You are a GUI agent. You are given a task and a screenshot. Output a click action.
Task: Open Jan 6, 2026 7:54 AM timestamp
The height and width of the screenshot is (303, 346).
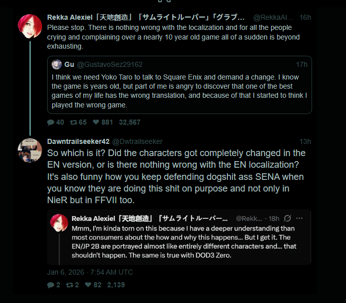point(90,272)
